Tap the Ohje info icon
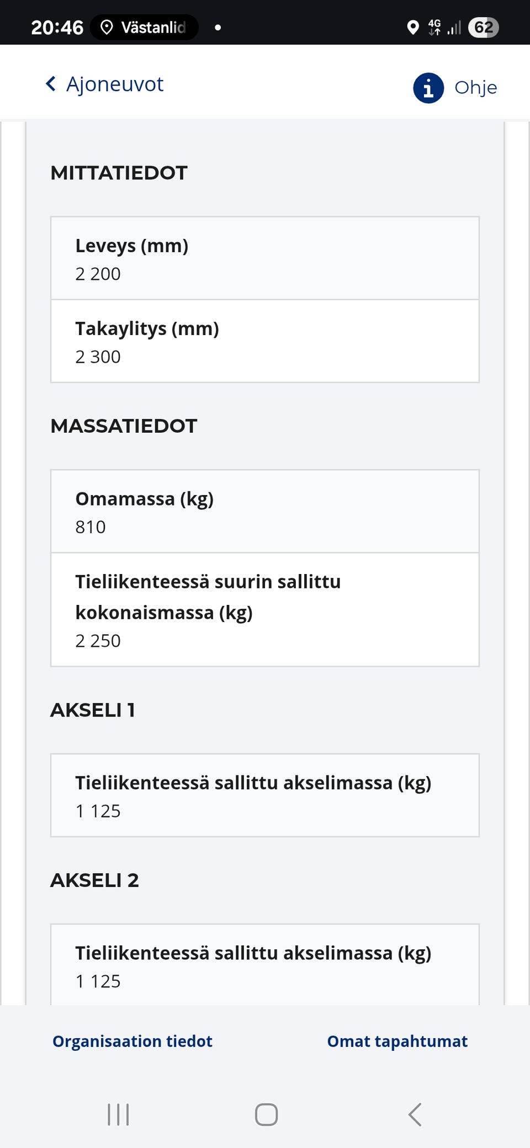The width and height of the screenshot is (530, 1148). click(x=428, y=87)
